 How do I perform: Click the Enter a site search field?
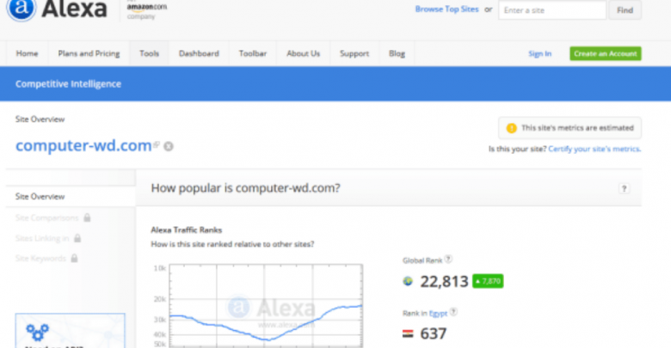tap(552, 10)
